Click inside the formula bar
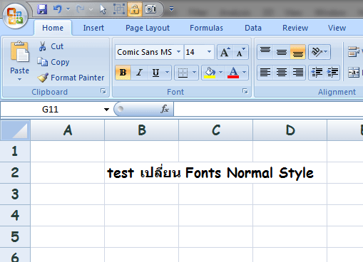The height and width of the screenshot is (262, 363). coord(268,109)
